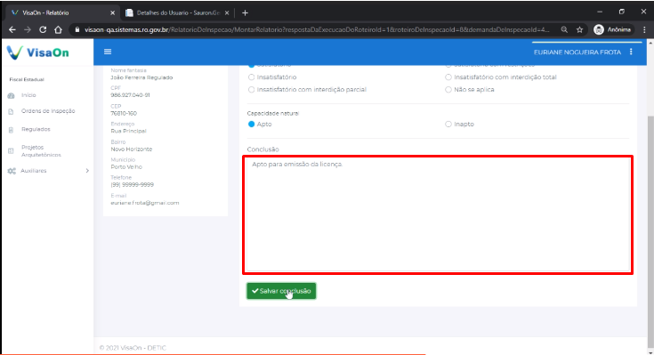Select the Inapto radio button
This screenshot has height=355, width=654.
click(x=448, y=125)
